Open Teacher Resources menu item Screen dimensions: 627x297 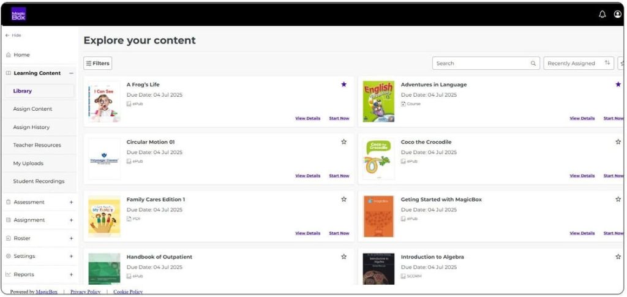37,145
